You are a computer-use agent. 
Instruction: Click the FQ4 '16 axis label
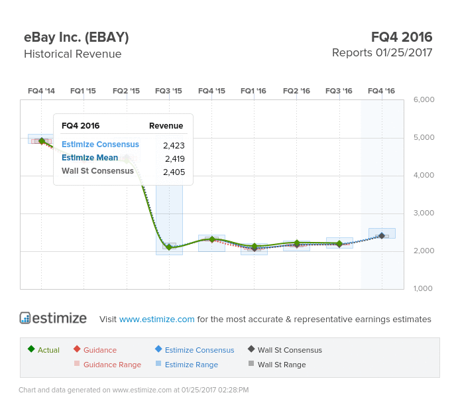(381, 91)
